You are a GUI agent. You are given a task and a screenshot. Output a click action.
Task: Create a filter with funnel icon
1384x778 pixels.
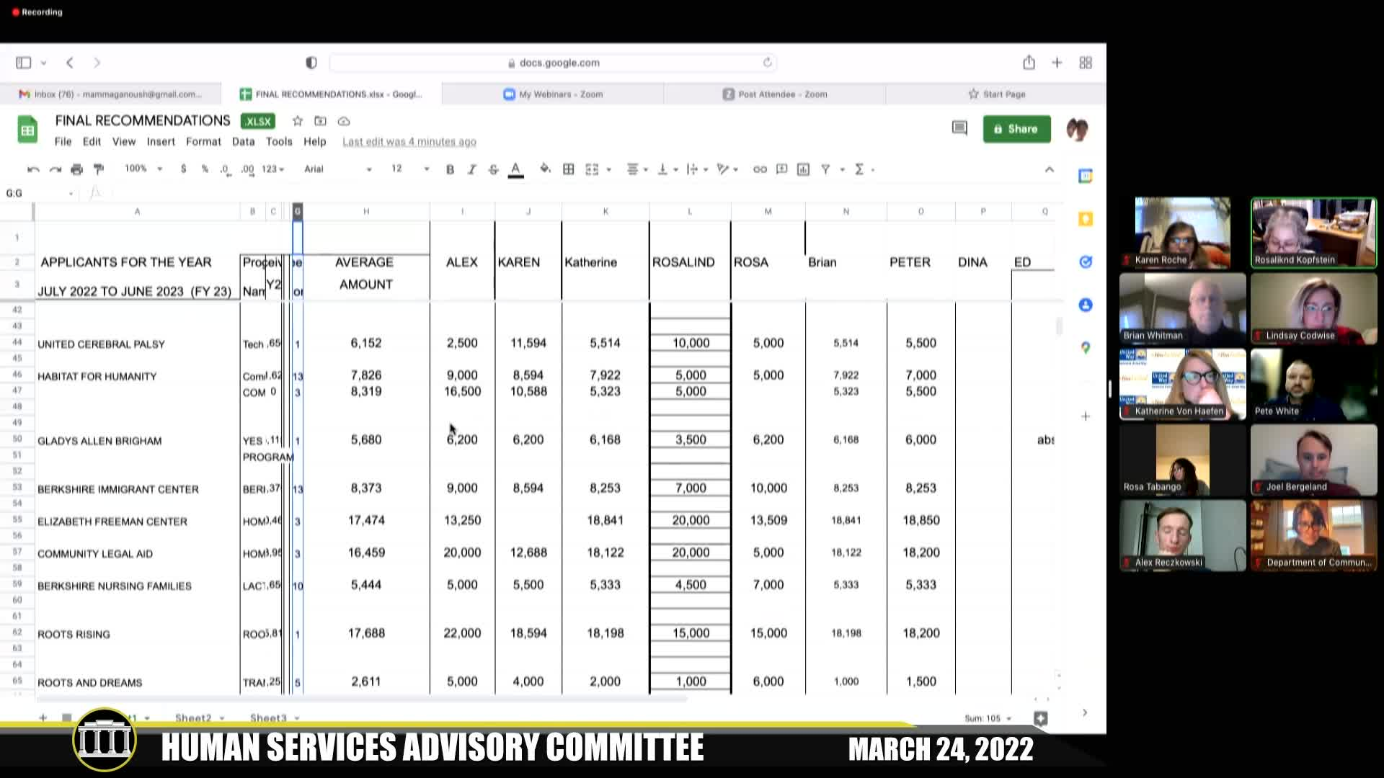tap(825, 169)
